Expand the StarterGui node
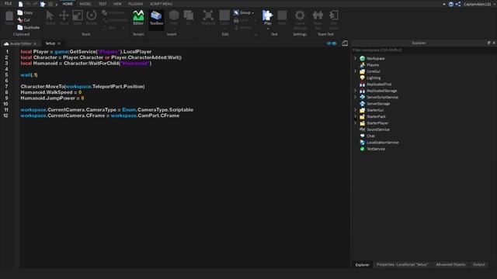 click(x=355, y=110)
